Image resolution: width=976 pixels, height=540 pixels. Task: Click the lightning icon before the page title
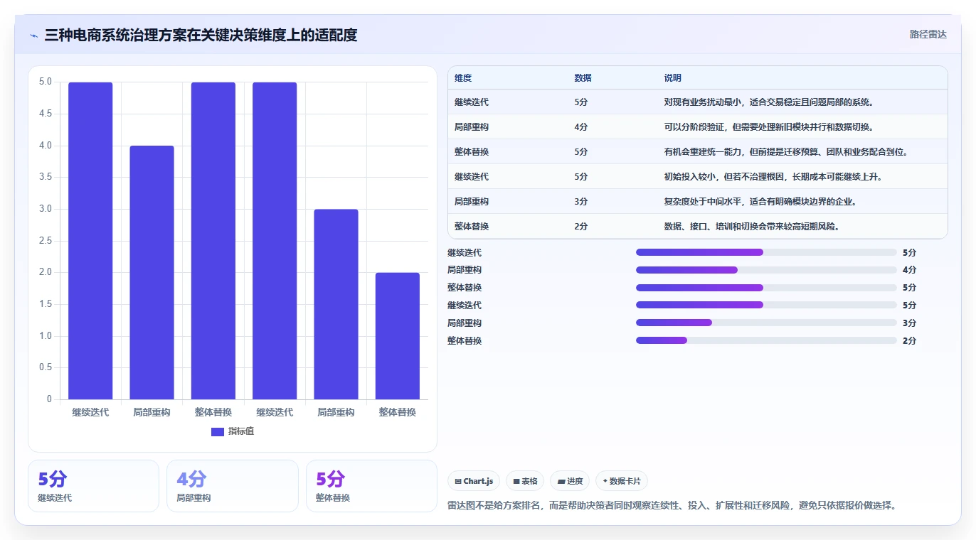pos(34,35)
